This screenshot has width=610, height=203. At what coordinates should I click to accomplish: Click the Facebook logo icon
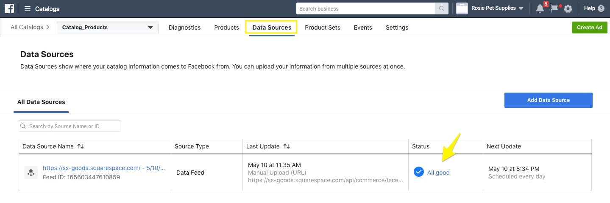(x=9, y=8)
